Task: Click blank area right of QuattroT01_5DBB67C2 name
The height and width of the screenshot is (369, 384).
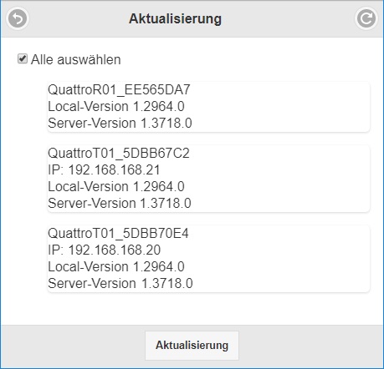Action: click(x=279, y=153)
